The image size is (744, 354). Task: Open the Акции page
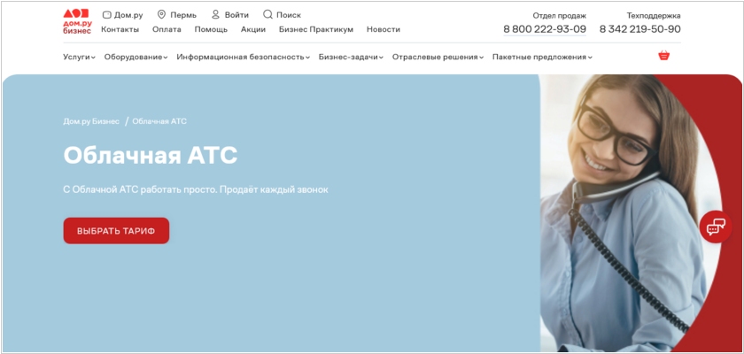pos(253,29)
